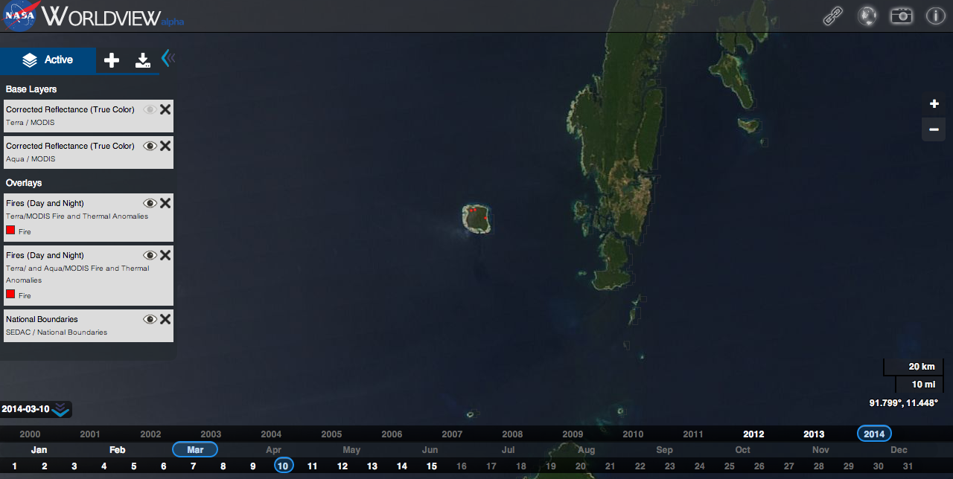Select year 2012 on the timeline
Screen dimensions: 953x479
point(753,434)
